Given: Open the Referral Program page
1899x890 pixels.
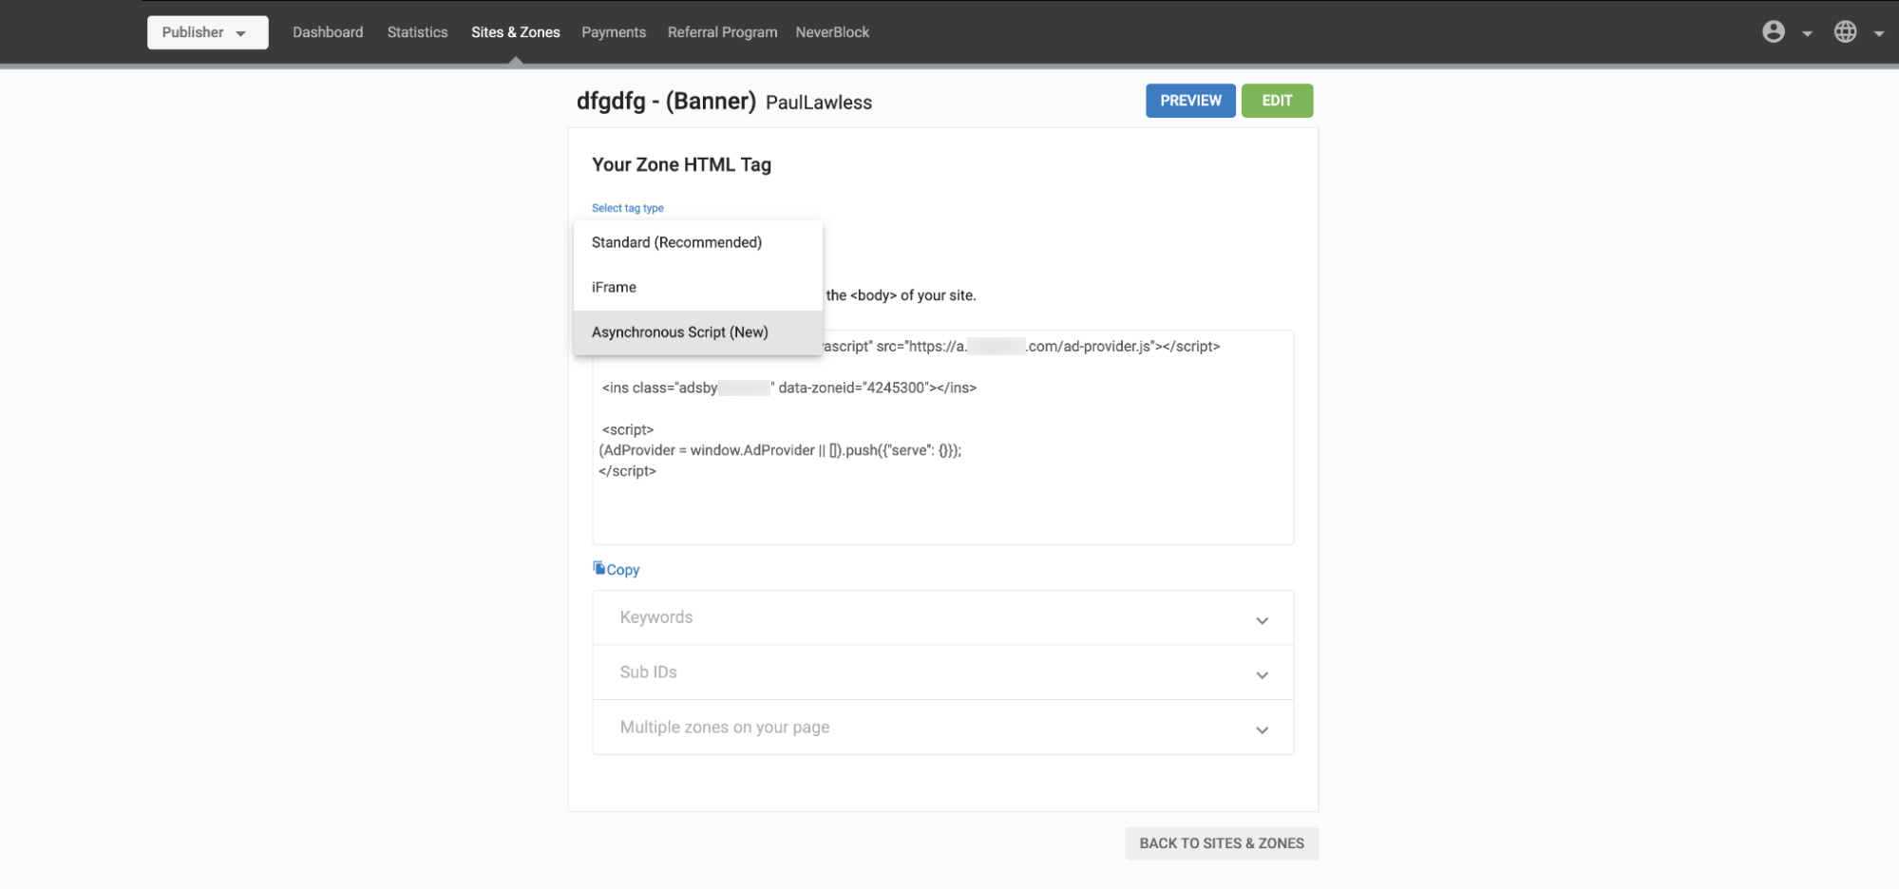Looking at the screenshot, I should (x=722, y=32).
